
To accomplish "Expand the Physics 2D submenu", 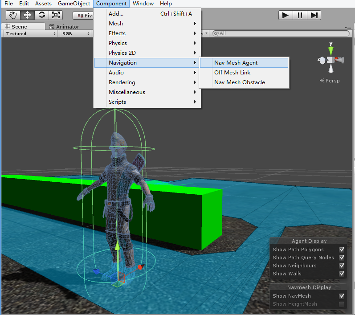I will [147, 53].
